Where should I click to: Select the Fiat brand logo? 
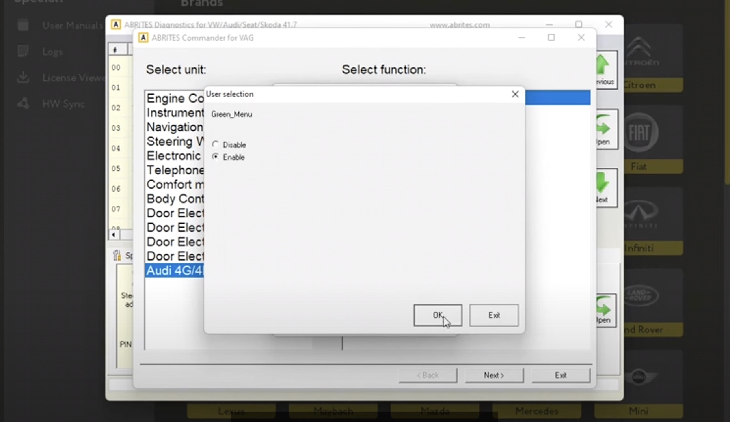tap(640, 133)
